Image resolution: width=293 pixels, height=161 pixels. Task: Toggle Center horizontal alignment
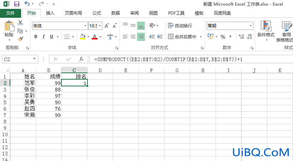point(133,37)
